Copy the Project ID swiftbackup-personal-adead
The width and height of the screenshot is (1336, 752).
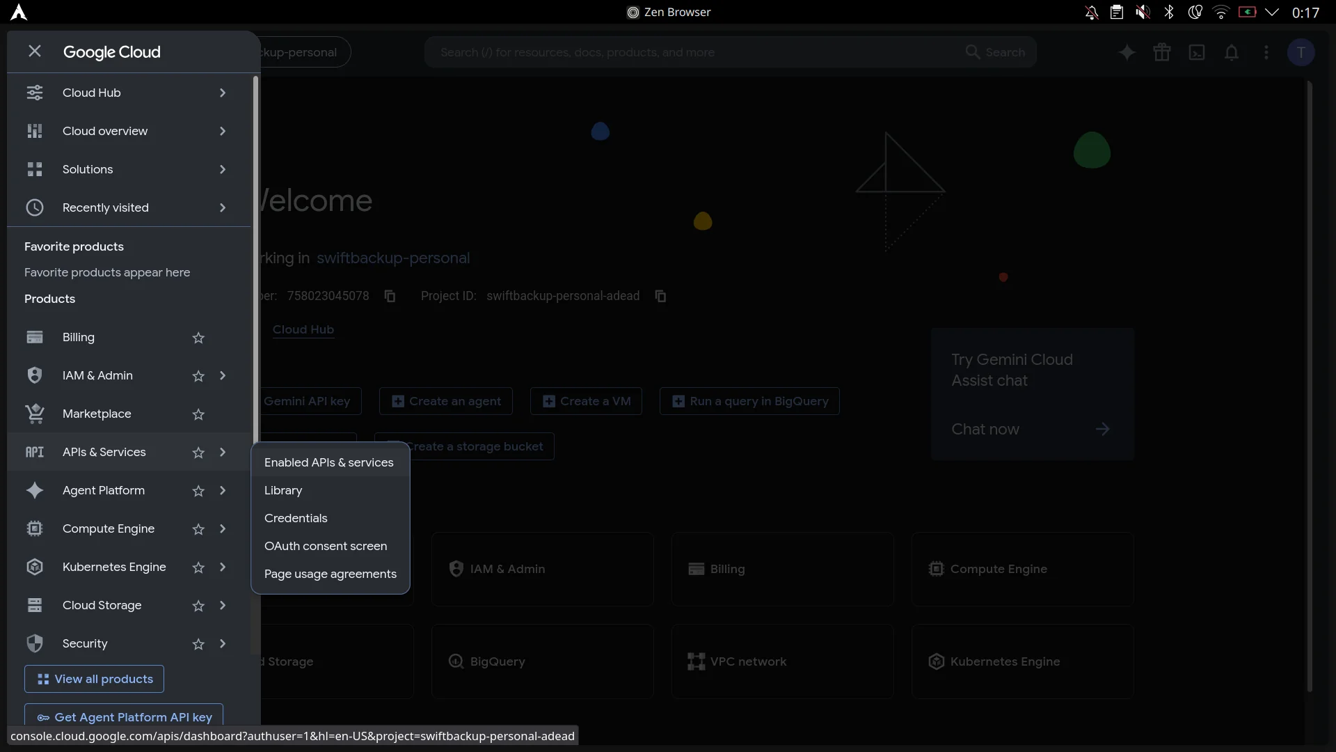click(661, 296)
